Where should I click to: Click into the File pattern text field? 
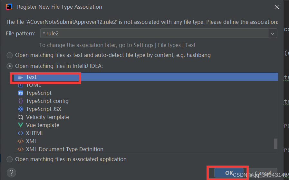(154, 33)
